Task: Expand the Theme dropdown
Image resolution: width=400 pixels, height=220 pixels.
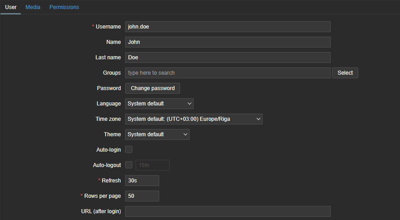Action: (157, 134)
